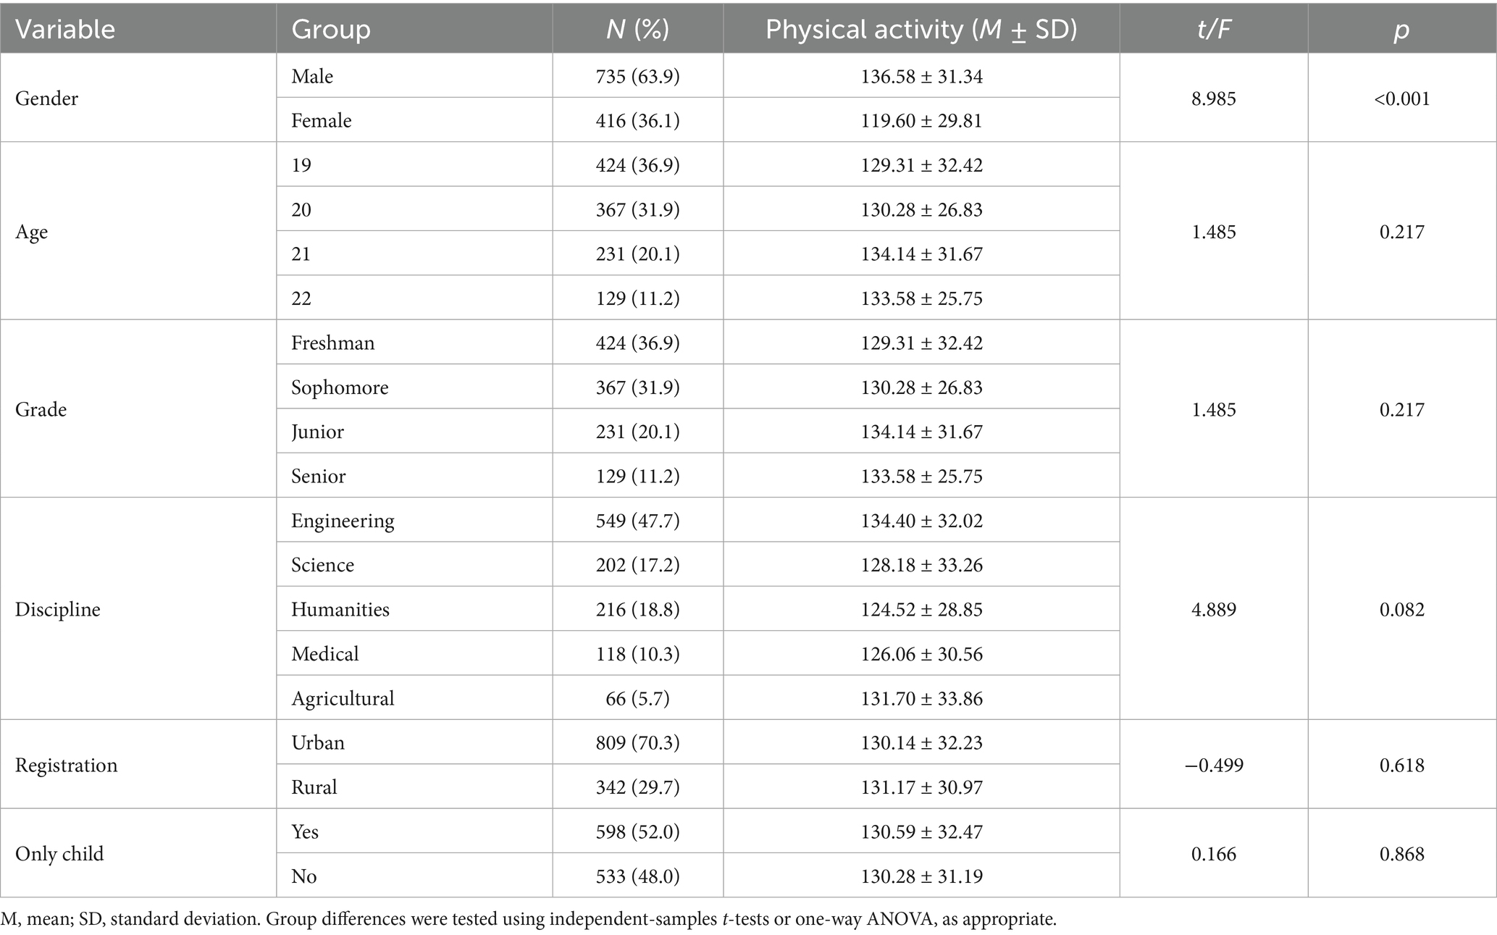Click the Female group cell
Screen dimensions: 1497x935
pos(322,120)
